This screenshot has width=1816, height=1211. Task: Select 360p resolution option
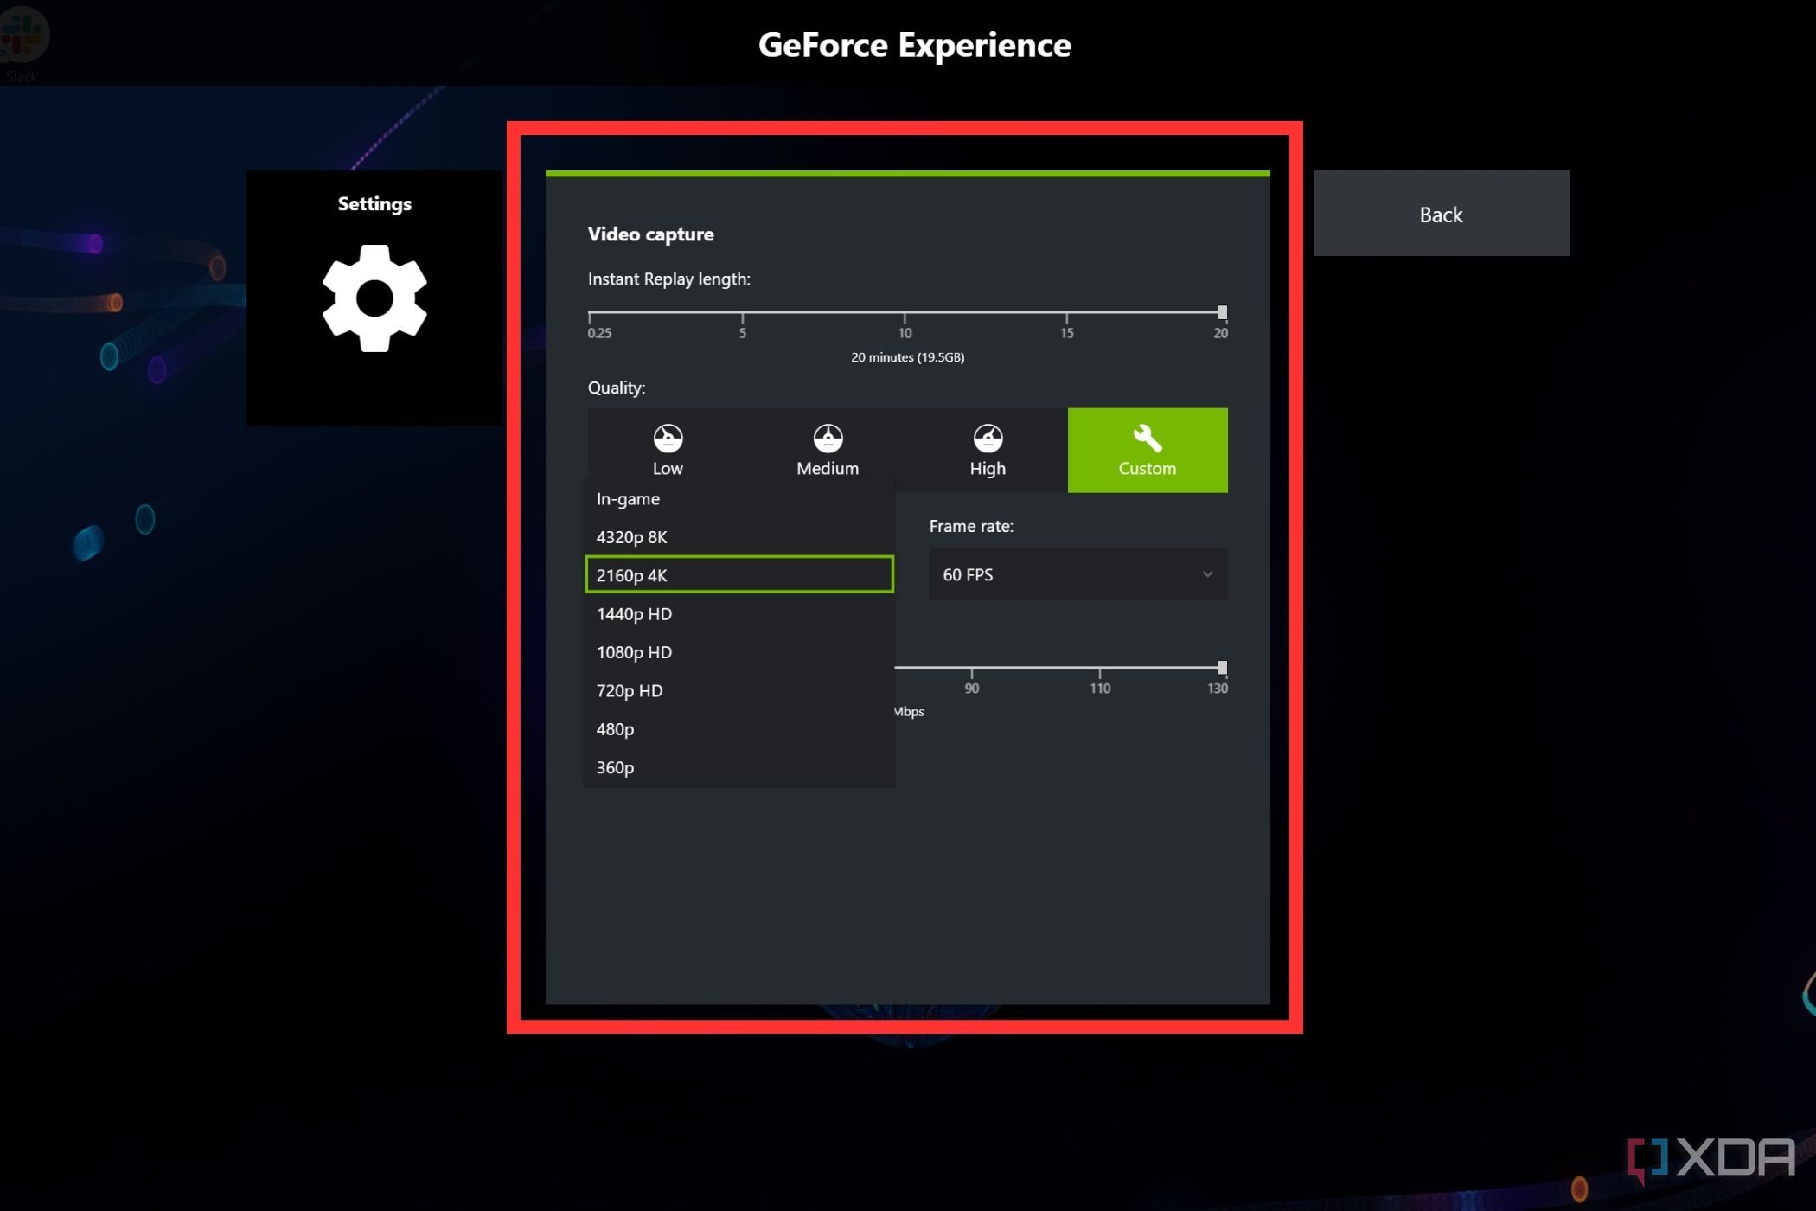[615, 766]
